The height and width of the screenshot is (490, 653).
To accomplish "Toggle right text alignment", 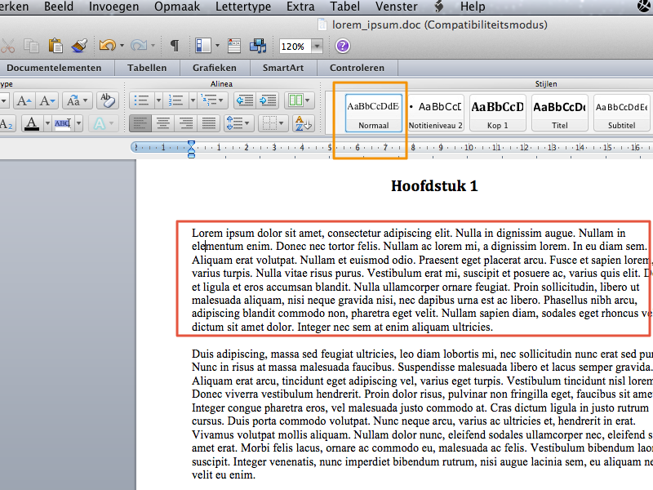I will 186,123.
